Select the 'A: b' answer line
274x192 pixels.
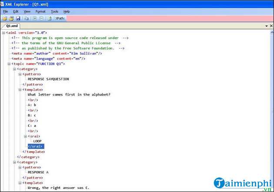pyautogui.click(x=32, y=105)
